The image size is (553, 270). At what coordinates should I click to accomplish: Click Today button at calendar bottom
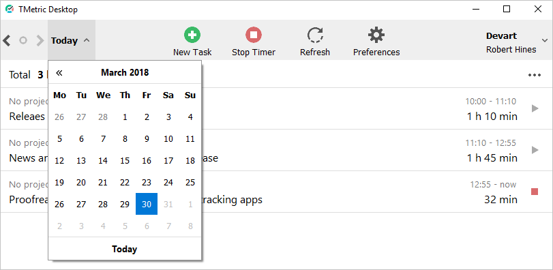coord(125,249)
